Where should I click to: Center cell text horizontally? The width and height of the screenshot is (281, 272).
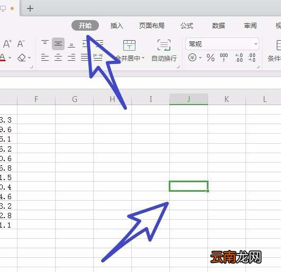coord(58,58)
